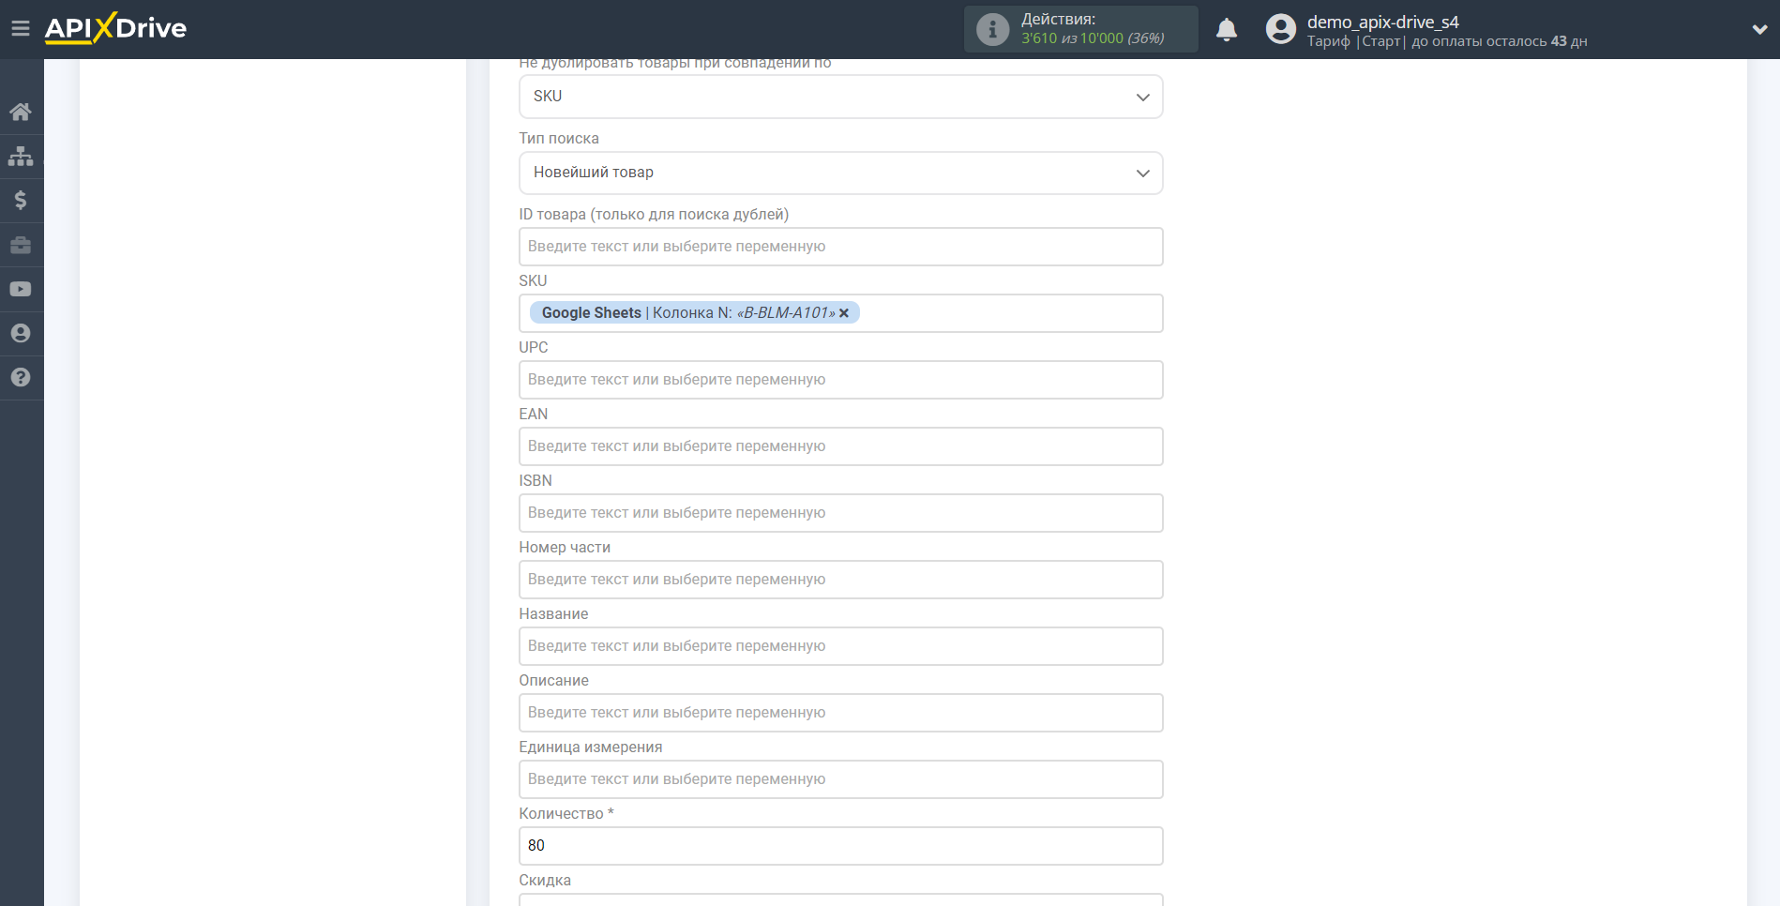The width and height of the screenshot is (1780, 906).
Task: Click the account avatar icon
Action: 1280,29
